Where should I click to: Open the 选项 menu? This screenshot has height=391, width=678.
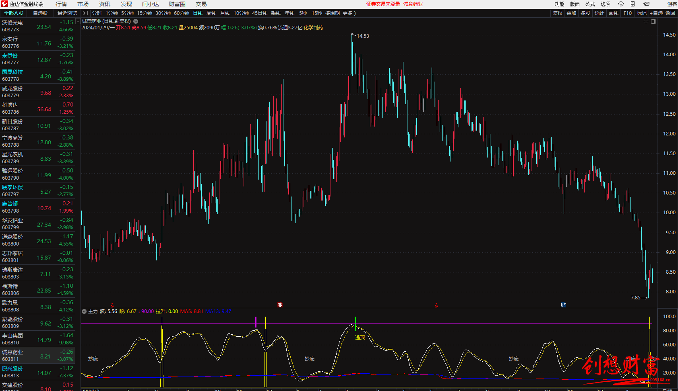click(605, 4)
